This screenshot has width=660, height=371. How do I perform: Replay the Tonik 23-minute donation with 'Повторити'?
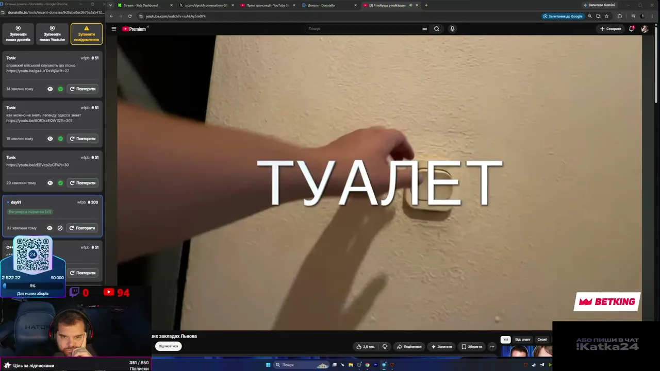point(82,183)
